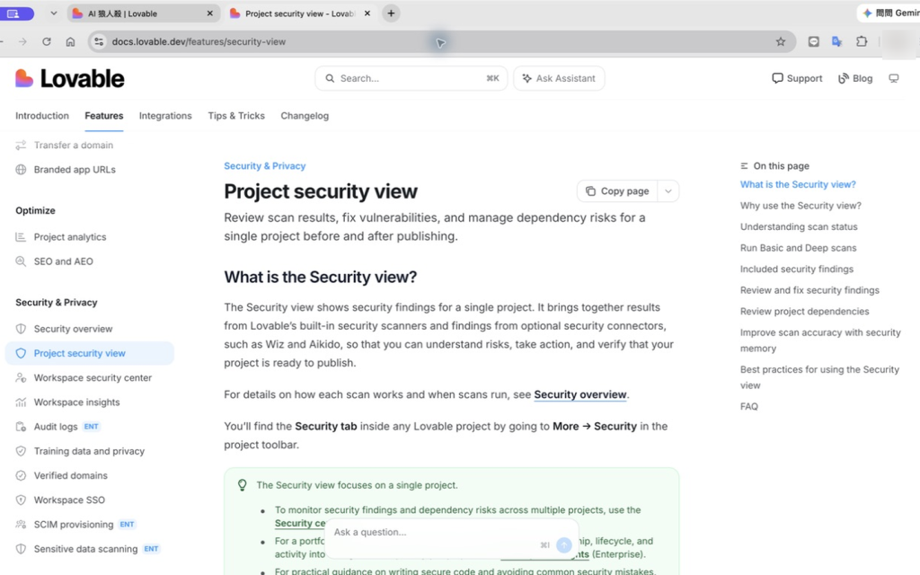
Task: Jump to Improve scan accuracy with security memory
Action: 820,341
